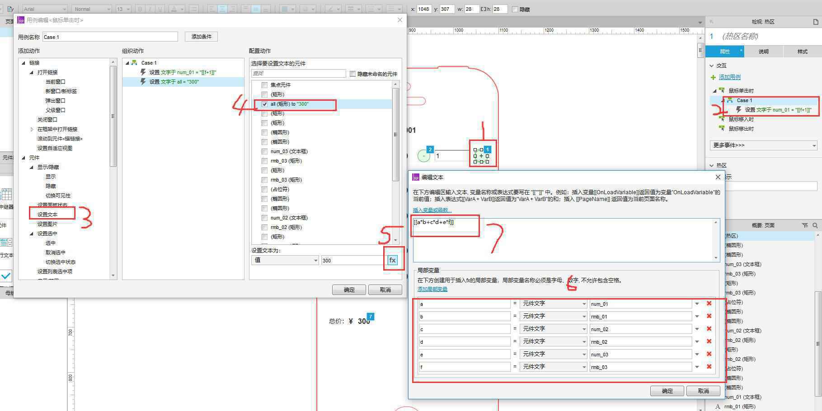822x411 pixels.
Task: Click 确定 in the 用例编辑 dialog
Action: pos(349,290)
